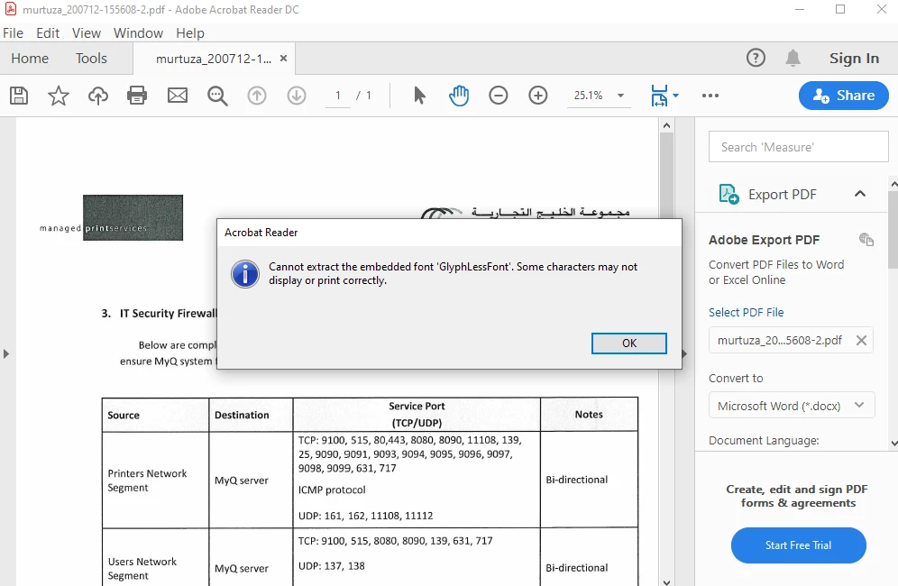The height and width of the screenshot is (586, 898).
Task: Upload file to cloud icon
Action: pyautogui.click(x=98, y=95)
